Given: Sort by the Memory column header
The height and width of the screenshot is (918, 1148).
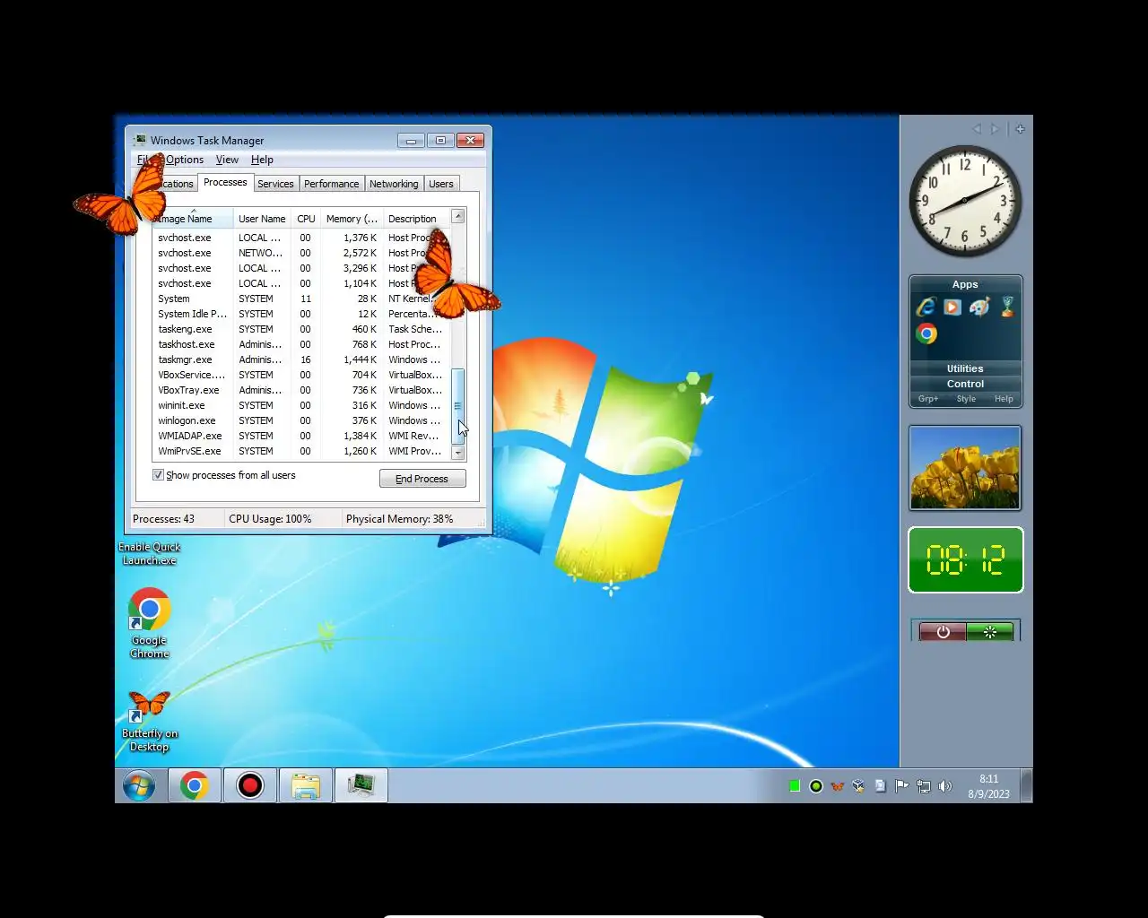Looking at the screenshot, I should [352, 219].
